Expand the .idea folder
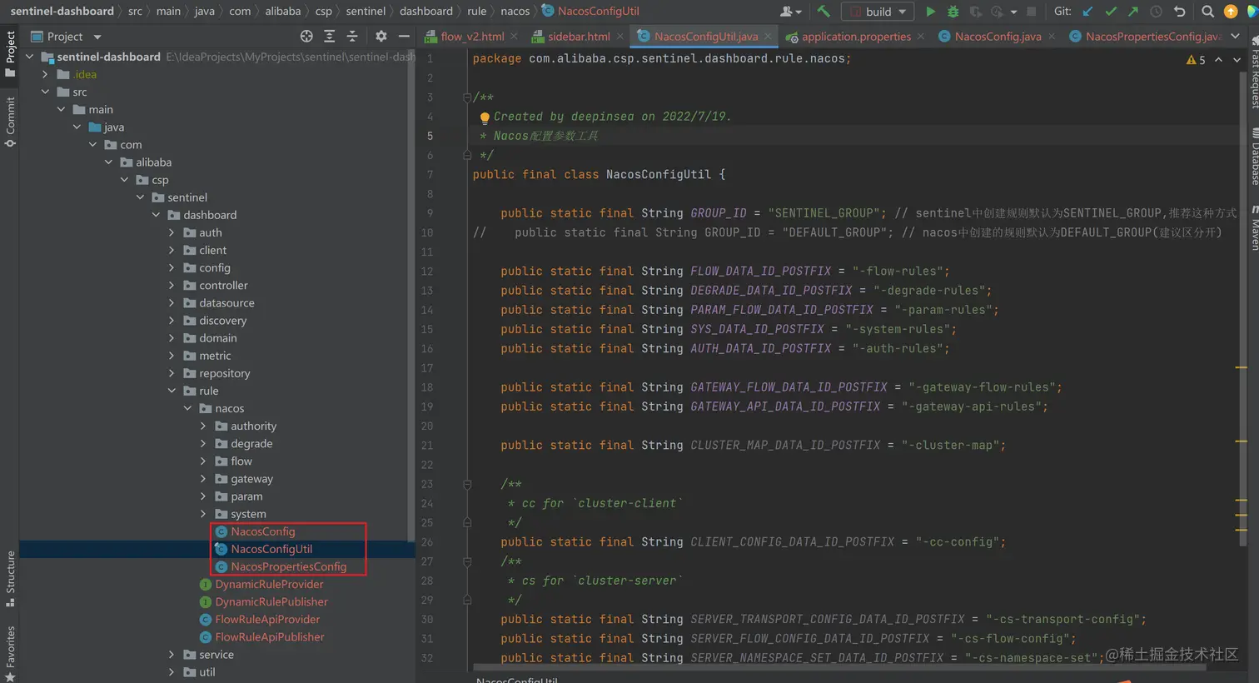 pos(45,74)
